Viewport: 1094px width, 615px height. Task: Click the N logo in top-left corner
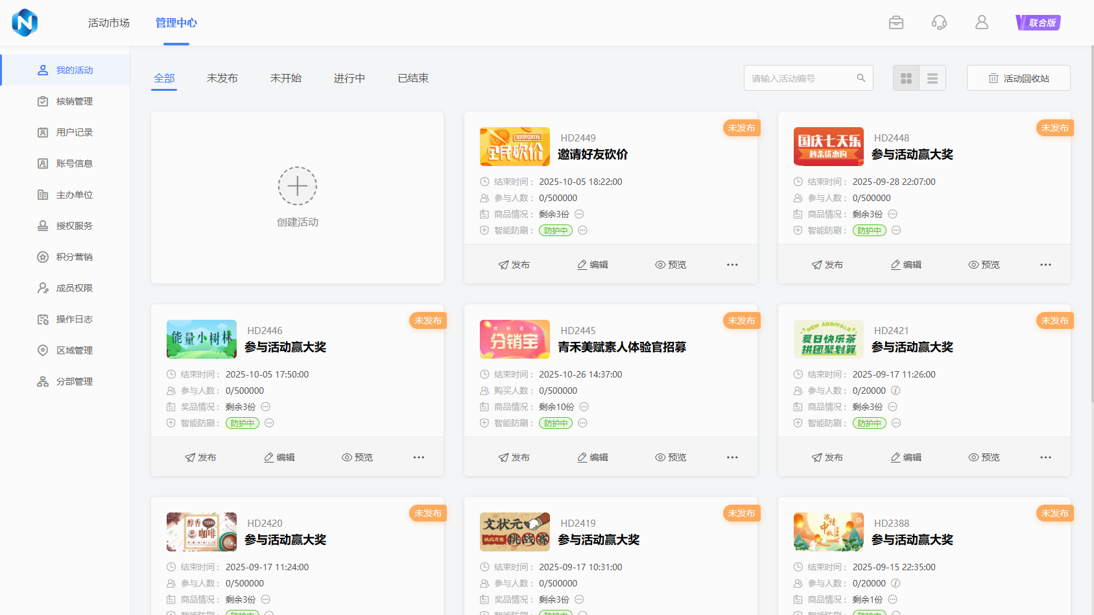(25, 23)
